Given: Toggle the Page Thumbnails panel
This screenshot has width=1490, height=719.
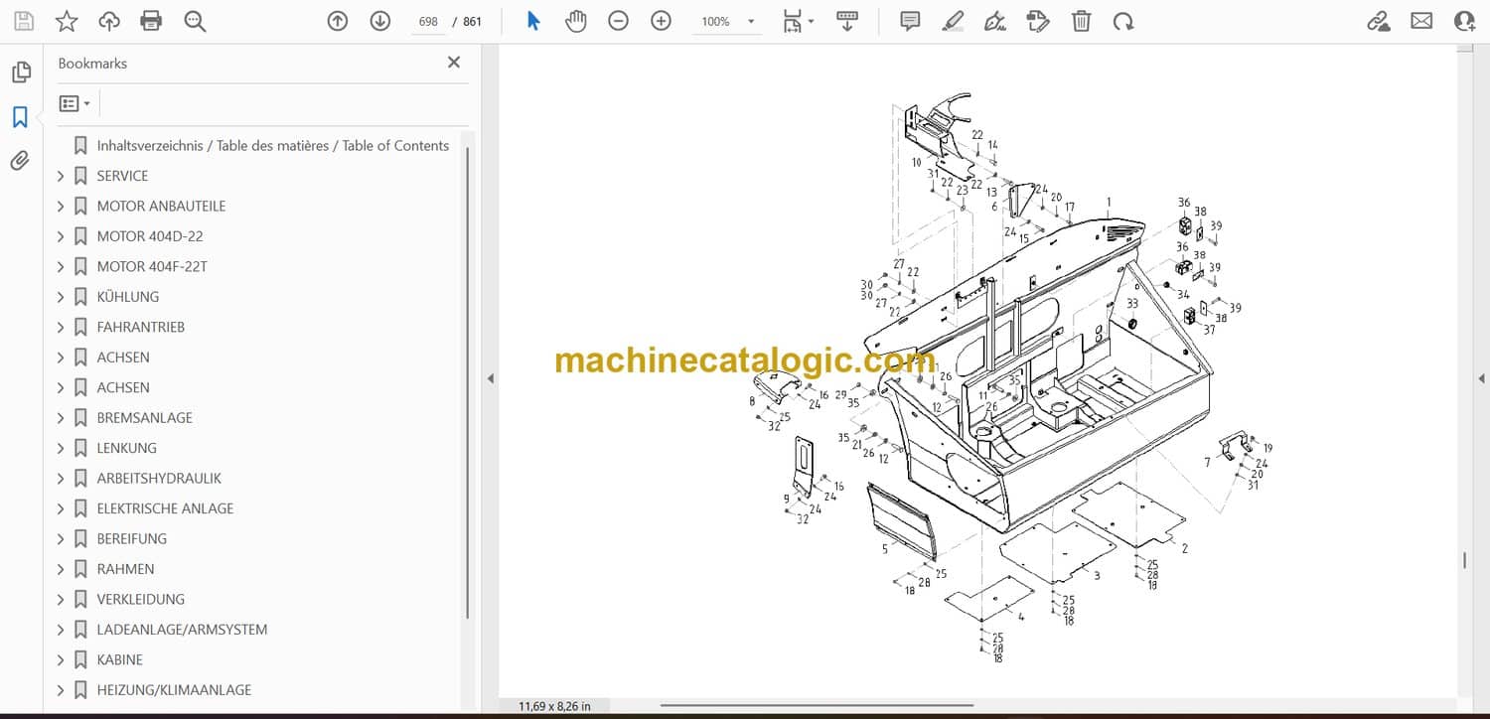Looking at the screenshot, I should coord(20,72).
